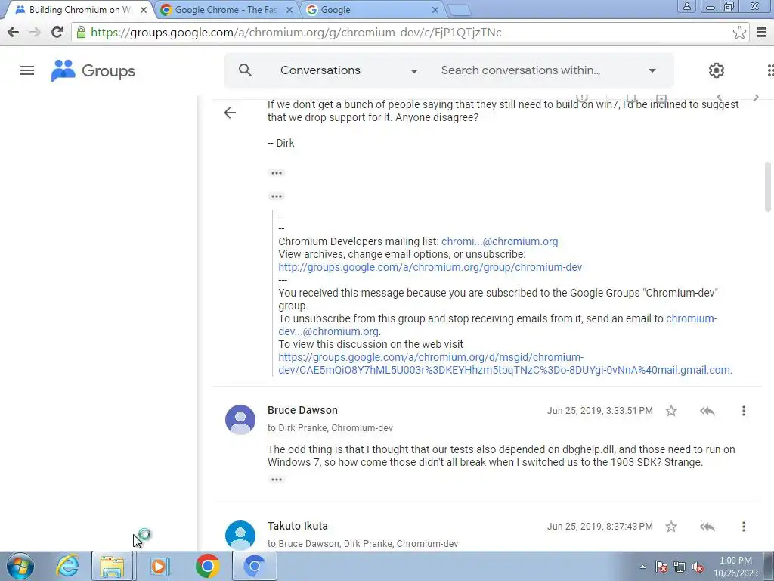Click Takuto Ikuta message timestamp
774x581 pixels.
click(x=599, y=527)
